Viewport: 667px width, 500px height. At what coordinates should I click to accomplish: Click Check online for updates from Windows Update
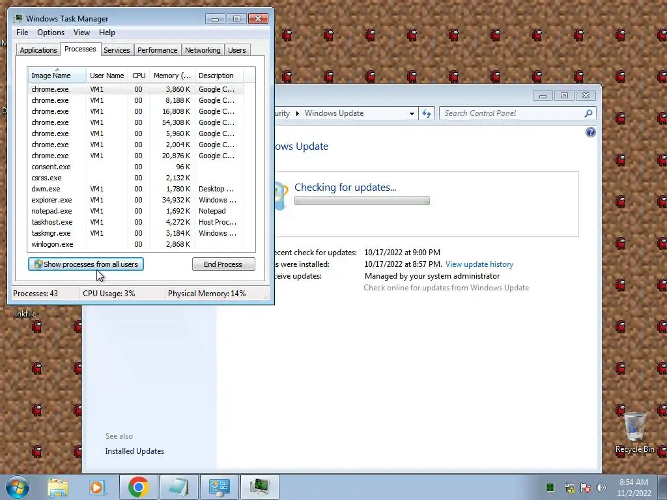[446, 288]
